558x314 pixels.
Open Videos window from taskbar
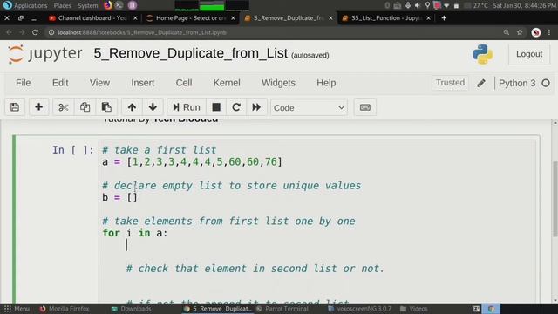[x=414, y=309]
